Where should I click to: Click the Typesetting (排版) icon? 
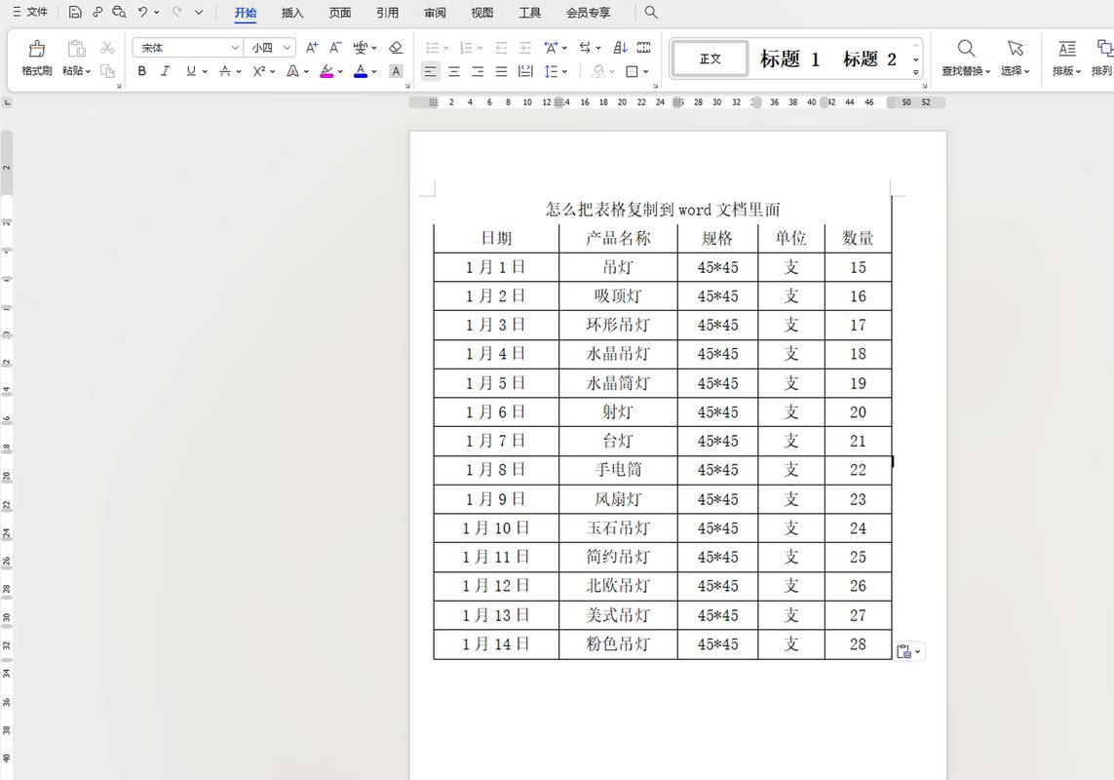click(x=1066, y=49)
